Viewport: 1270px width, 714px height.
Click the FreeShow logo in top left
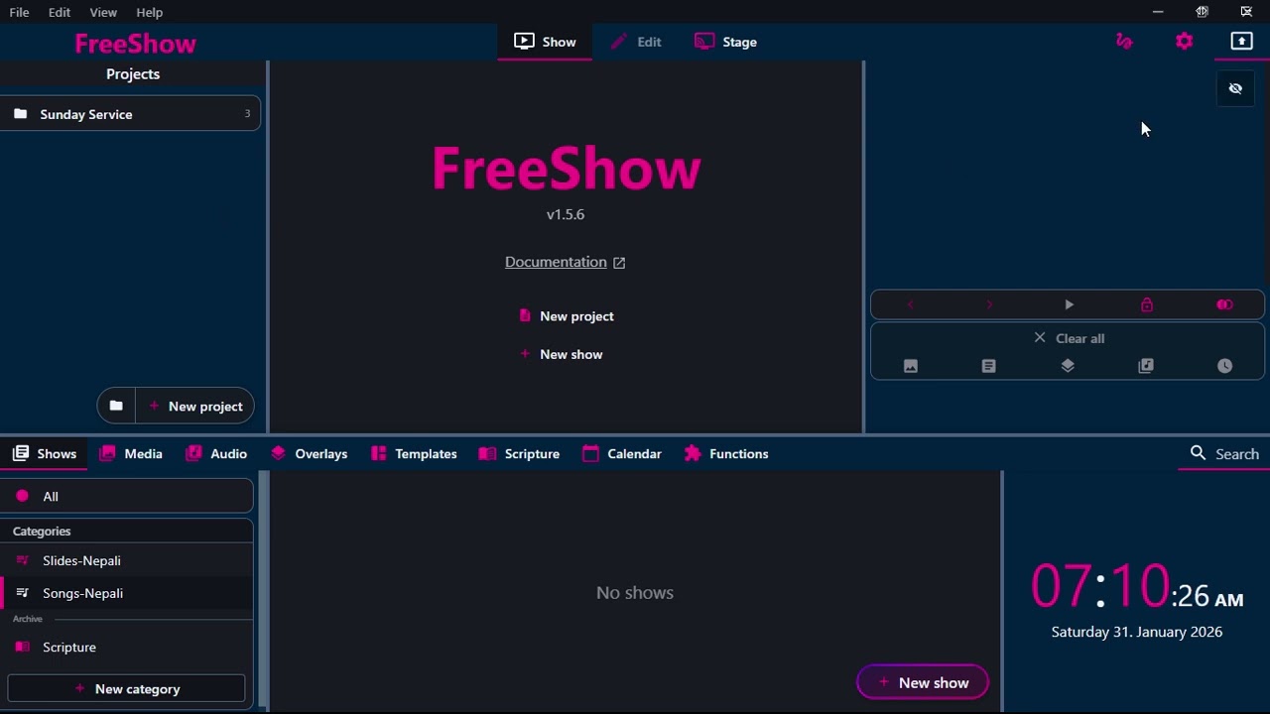coord(135,44)
